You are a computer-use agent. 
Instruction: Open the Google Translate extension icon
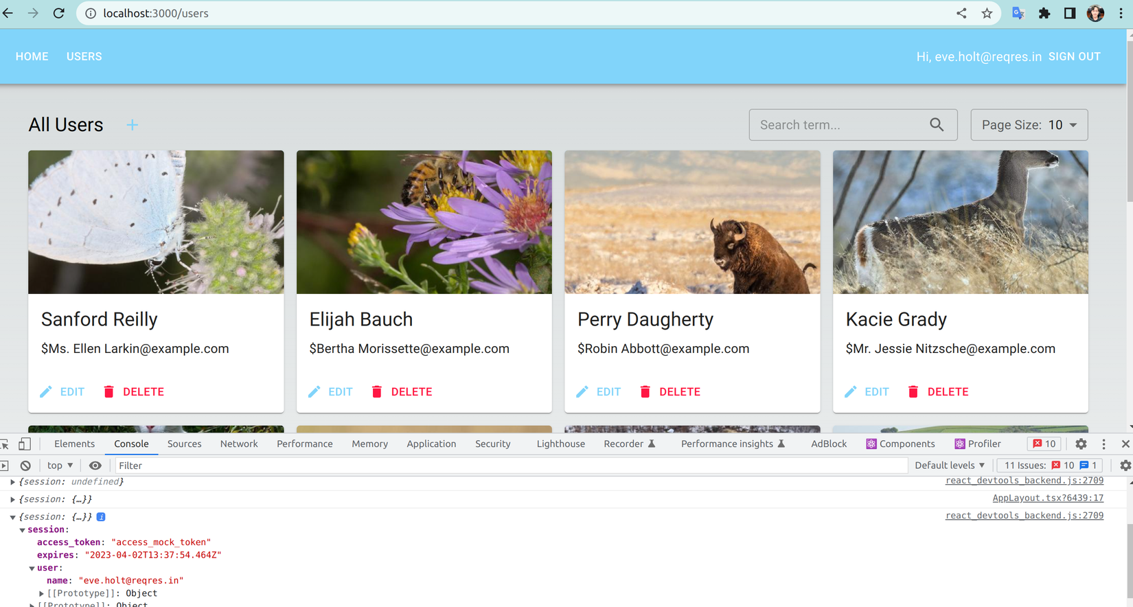[1018, 13]
